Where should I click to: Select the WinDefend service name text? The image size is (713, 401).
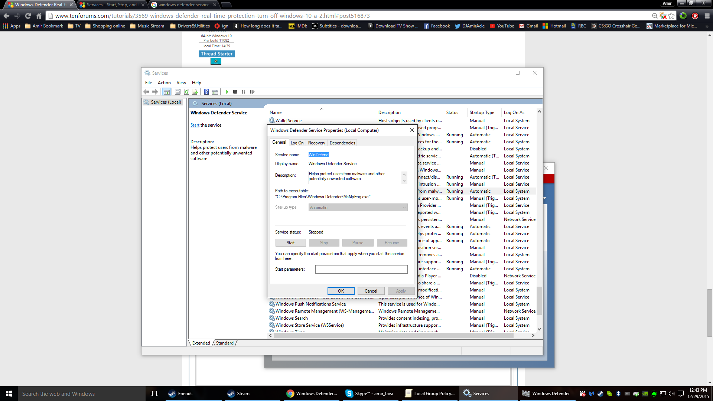point(319,155)
